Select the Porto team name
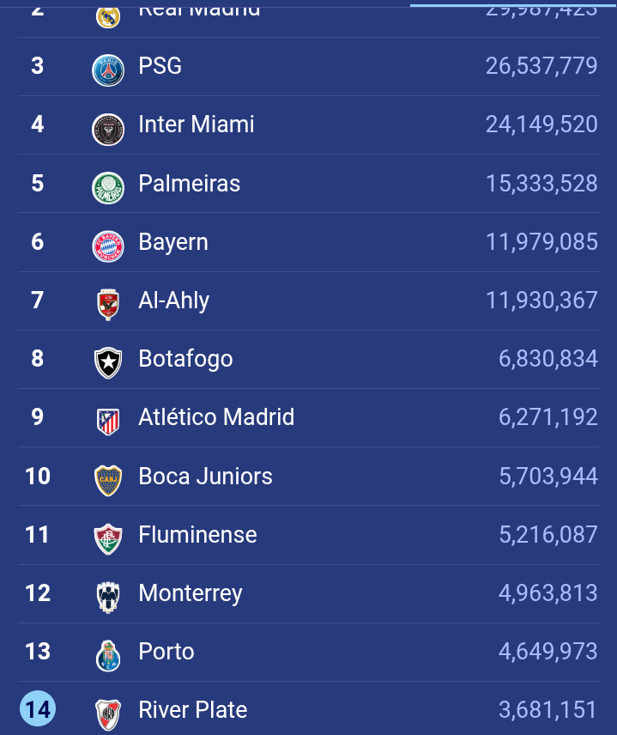This screenshot has width=617, height=735. (166, 652)
